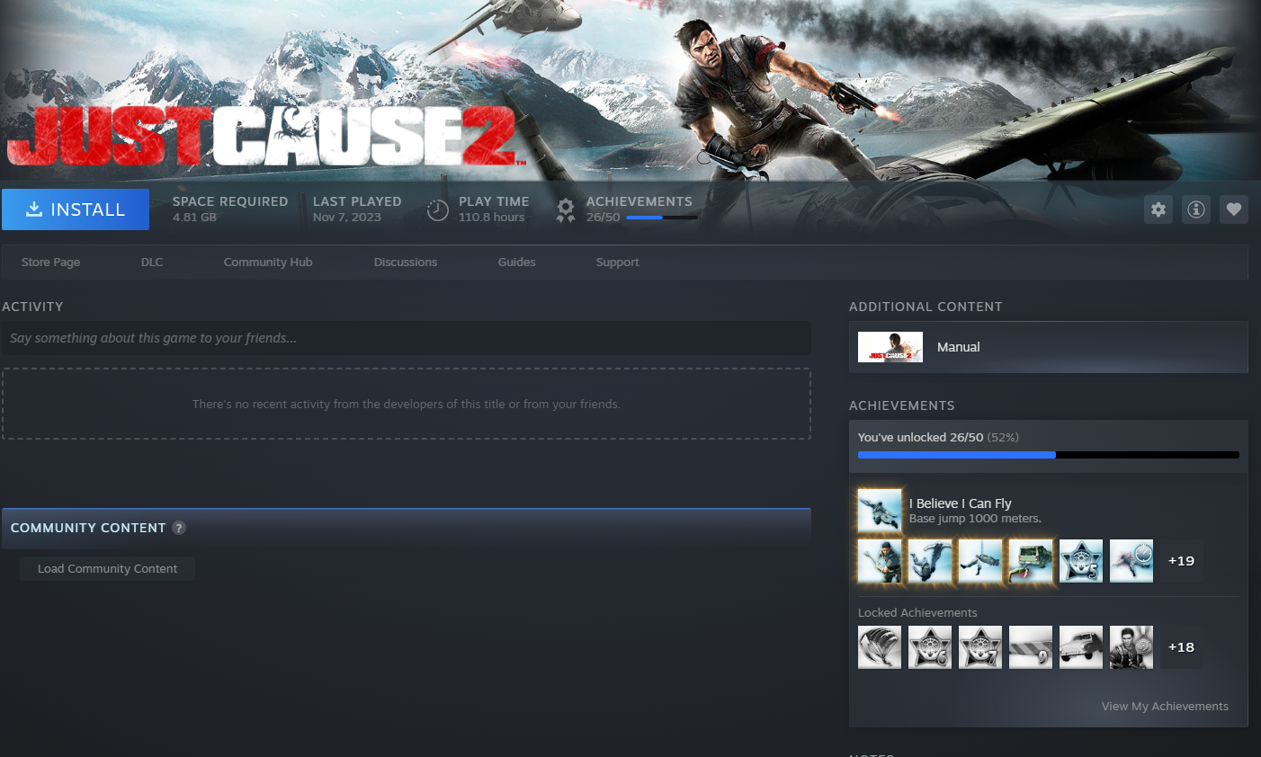1261x757 pixels.
Task: Click the 'I Believe I Can Fly' title
Action: tap(961, 503)
